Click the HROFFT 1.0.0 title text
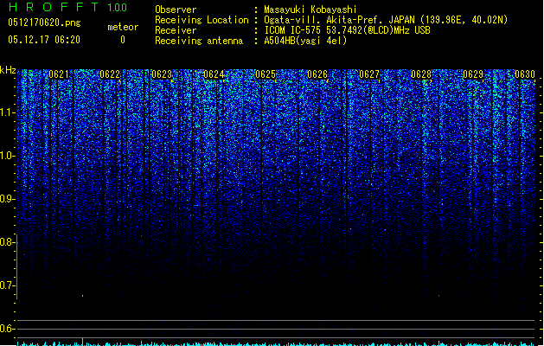This screenshot has width=544, height=346. tap(68, 7)
